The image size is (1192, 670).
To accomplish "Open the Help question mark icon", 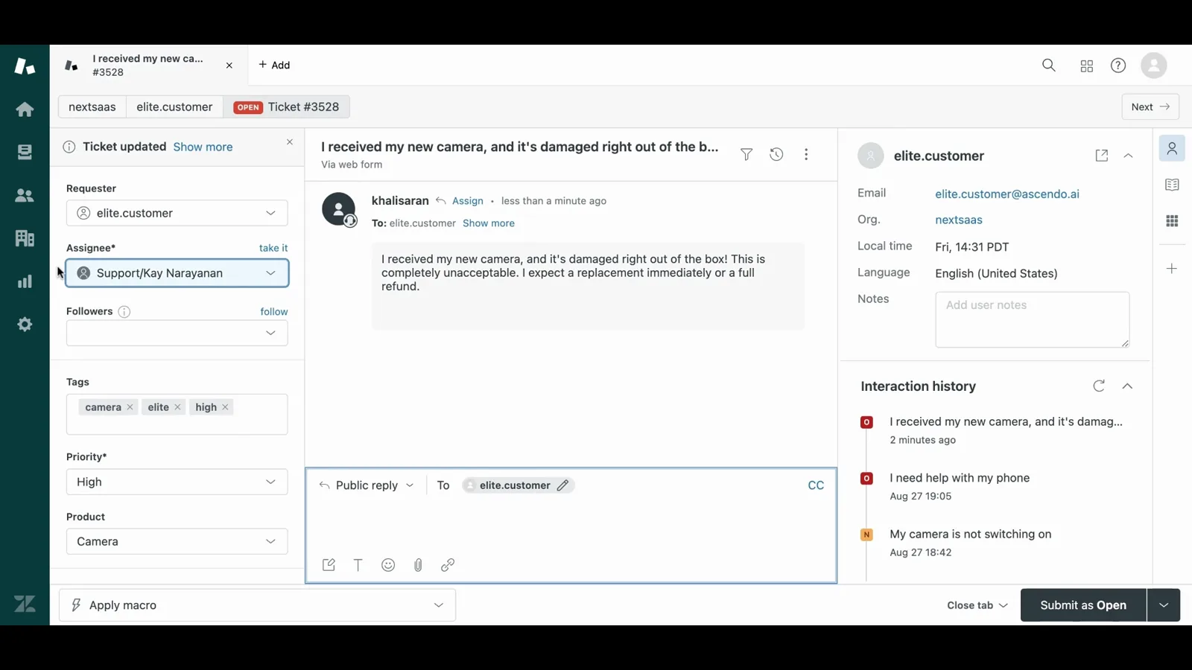I will tap(1118, 66).
